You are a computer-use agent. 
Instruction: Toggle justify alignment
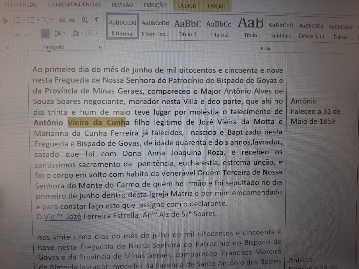(45, 34)
